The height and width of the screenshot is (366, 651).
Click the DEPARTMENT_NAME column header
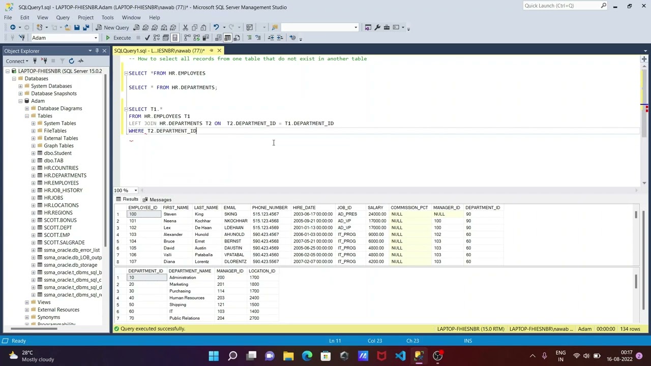point(190,271)
